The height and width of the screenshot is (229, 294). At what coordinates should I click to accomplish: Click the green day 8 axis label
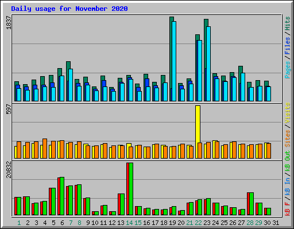click(79, 223)
